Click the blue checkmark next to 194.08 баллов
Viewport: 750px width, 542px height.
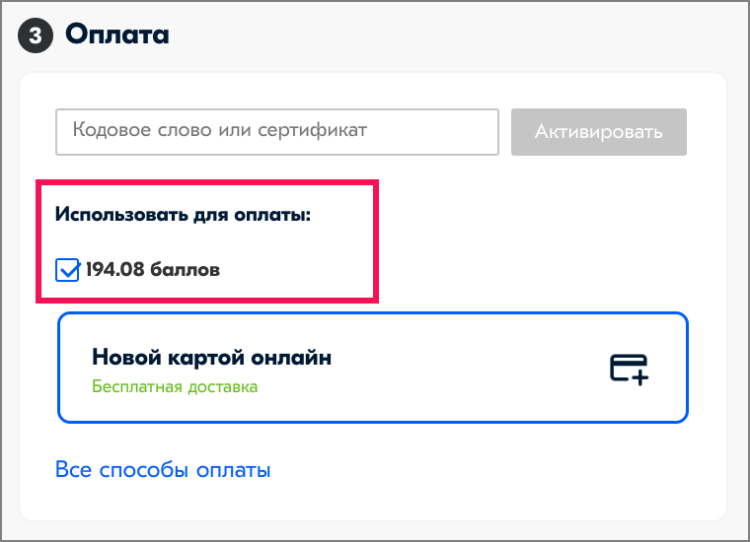pos(68,270)
